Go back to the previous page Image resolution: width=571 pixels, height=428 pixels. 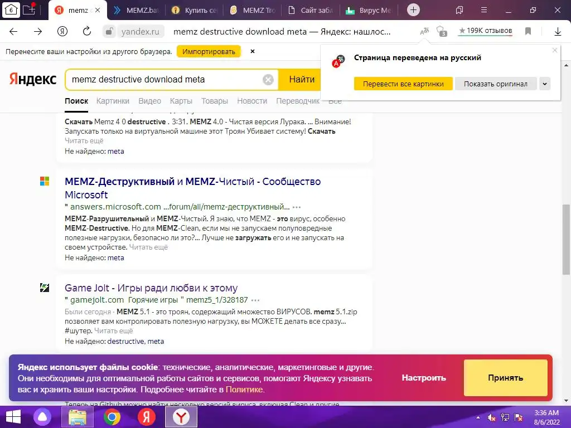click(x=13, y=32)
